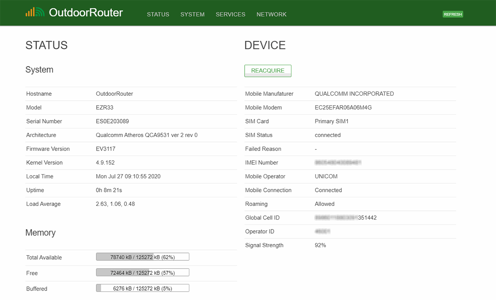496x300 pixels.
Task: Click the green REFRESH button
Action: coord(453,14)
